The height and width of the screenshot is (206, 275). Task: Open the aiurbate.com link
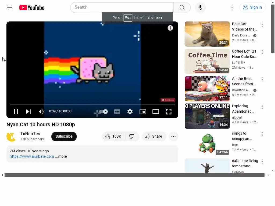coord(32,156)
